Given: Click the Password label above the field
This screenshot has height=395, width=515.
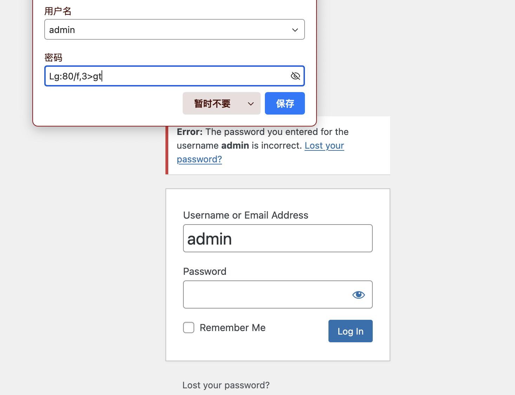Looking at the screenshot, I should click(205, 271).
